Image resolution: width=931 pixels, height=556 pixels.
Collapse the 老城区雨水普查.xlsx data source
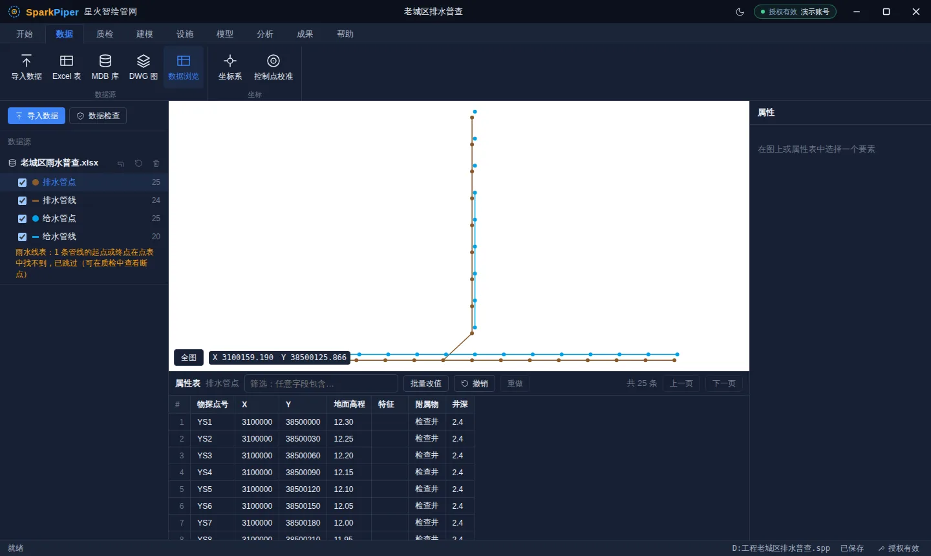[120, 164]
